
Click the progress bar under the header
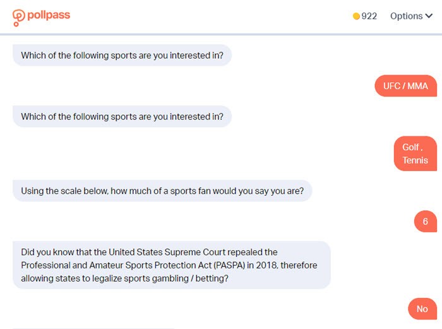(221, 34)
